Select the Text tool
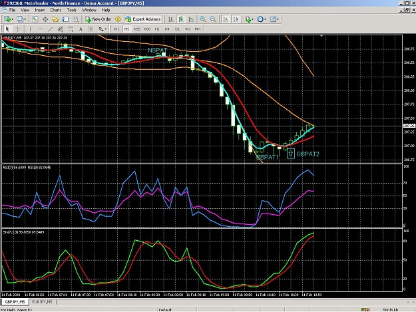 (x=81, y=29)
